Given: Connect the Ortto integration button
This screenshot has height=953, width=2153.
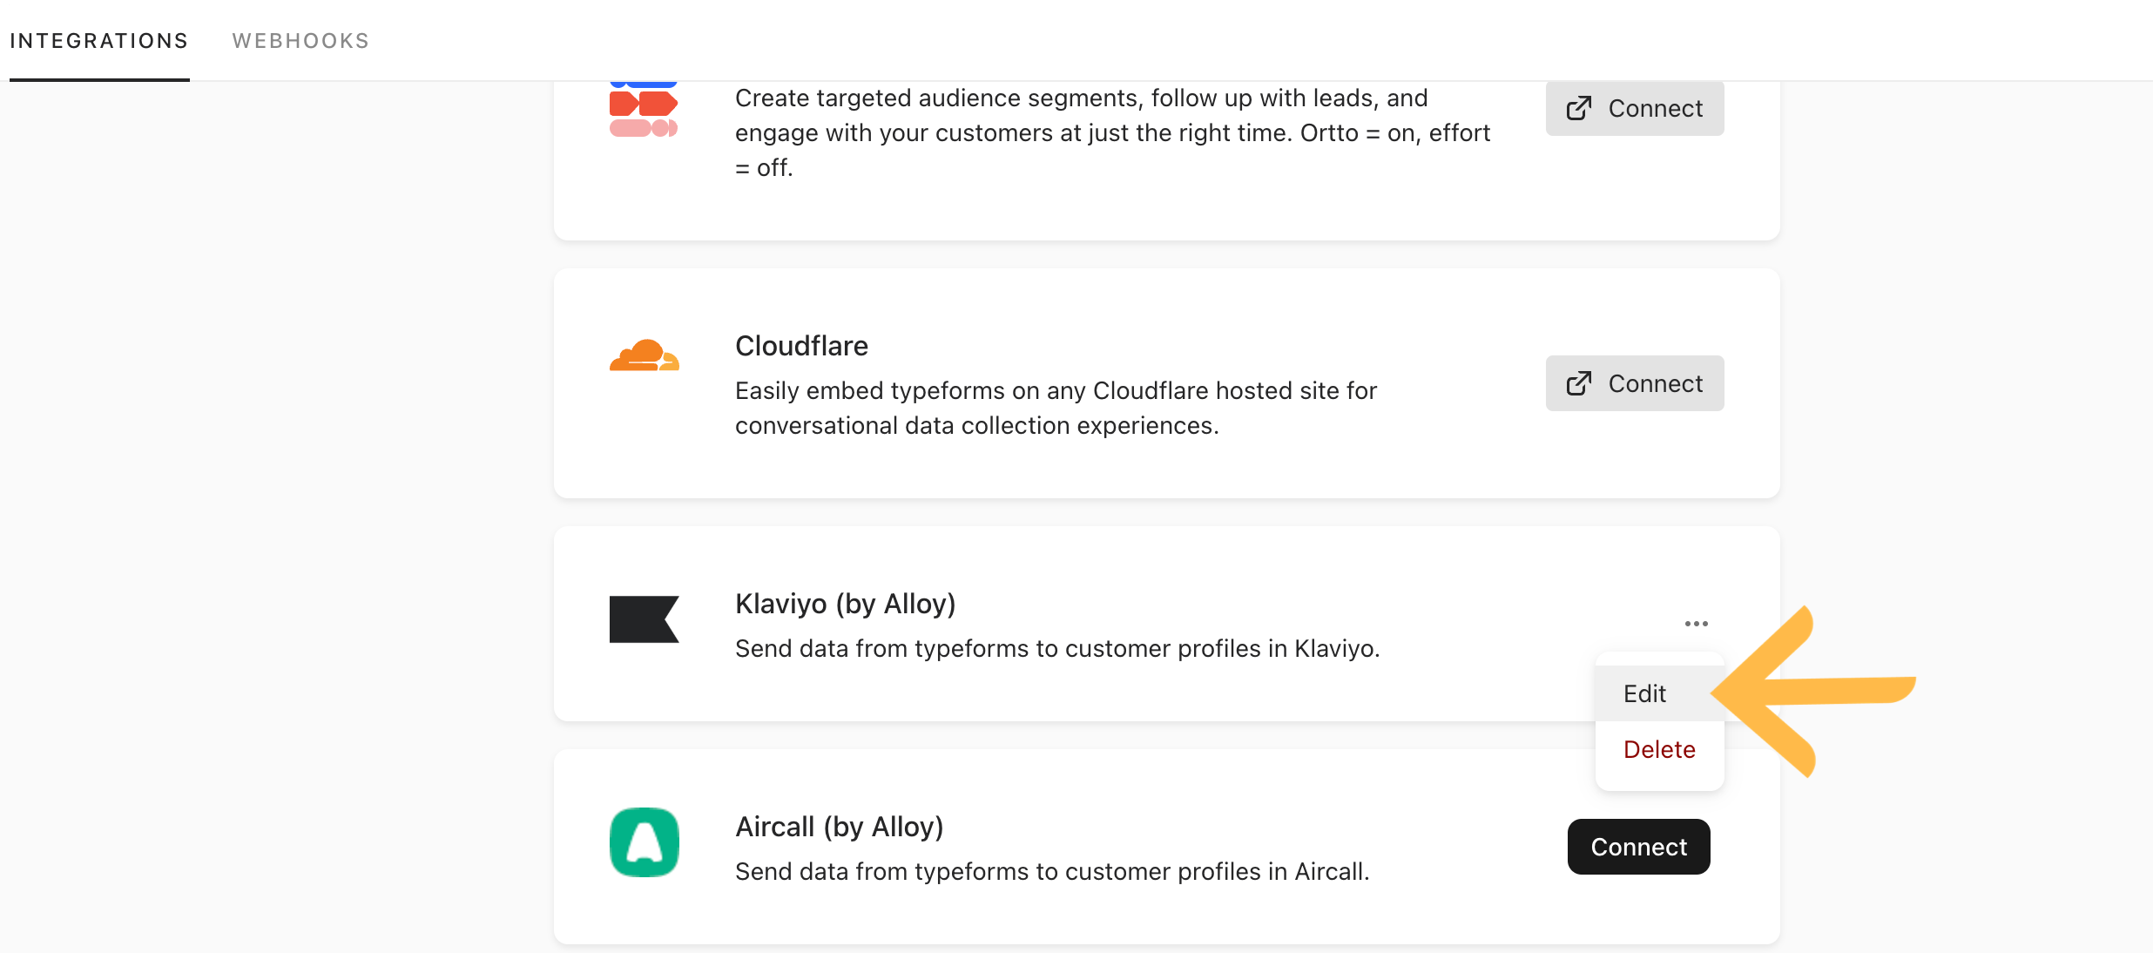Looking at the screenshot, I should (x=1635, y=108).
